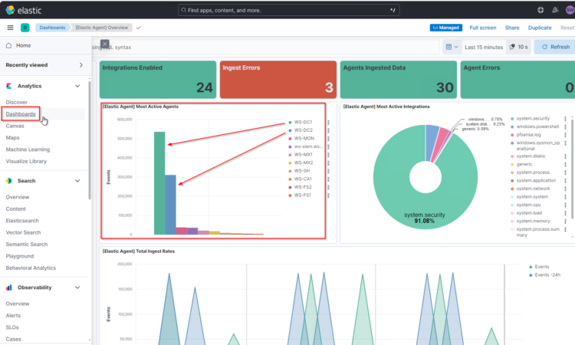Screen dimensions: 575x345
Task: Open SLOs under Observability
Action: [x=12, y=327]
